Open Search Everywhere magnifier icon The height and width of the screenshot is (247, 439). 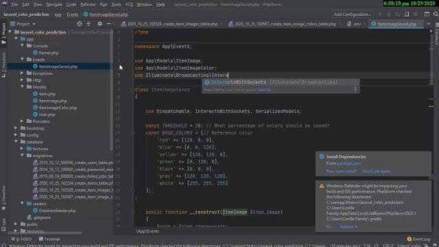(436, 14)
